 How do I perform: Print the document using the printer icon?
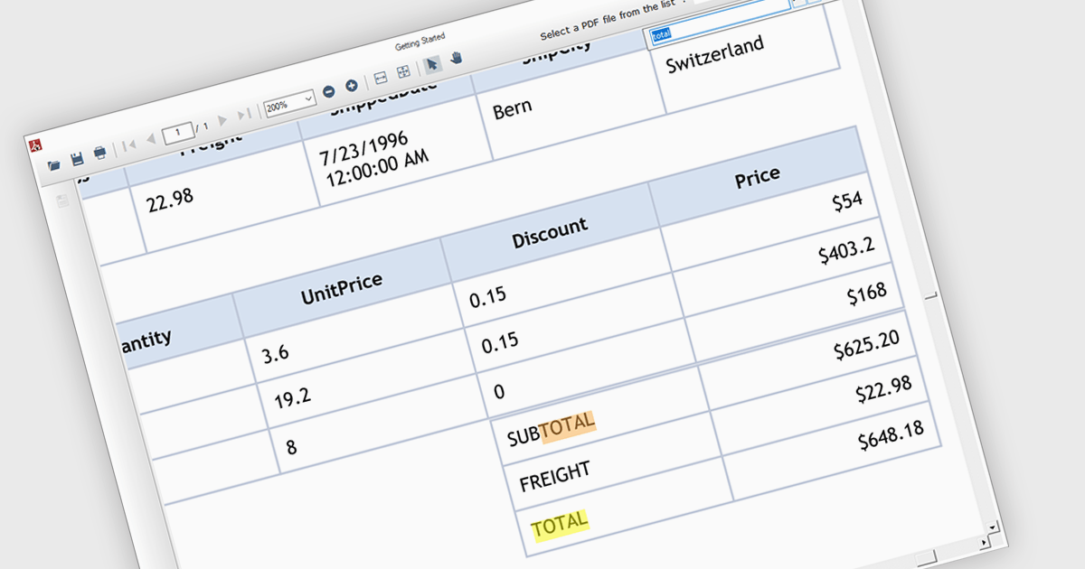point(99,152)
